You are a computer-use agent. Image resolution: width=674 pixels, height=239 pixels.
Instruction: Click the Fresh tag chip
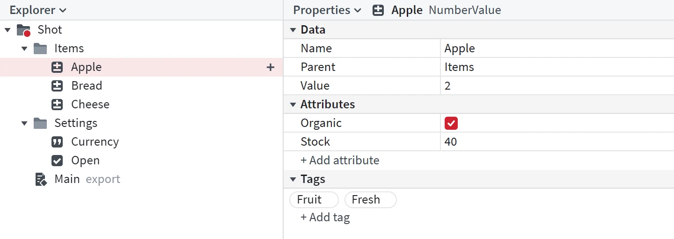[x=371, y=200]
